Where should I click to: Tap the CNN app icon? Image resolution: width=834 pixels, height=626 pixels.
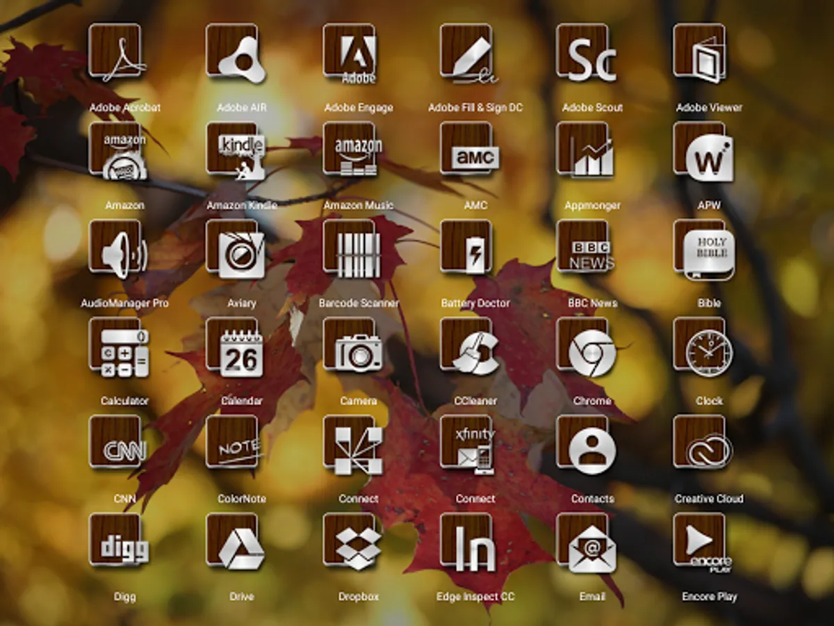click(x=117, y=444)
